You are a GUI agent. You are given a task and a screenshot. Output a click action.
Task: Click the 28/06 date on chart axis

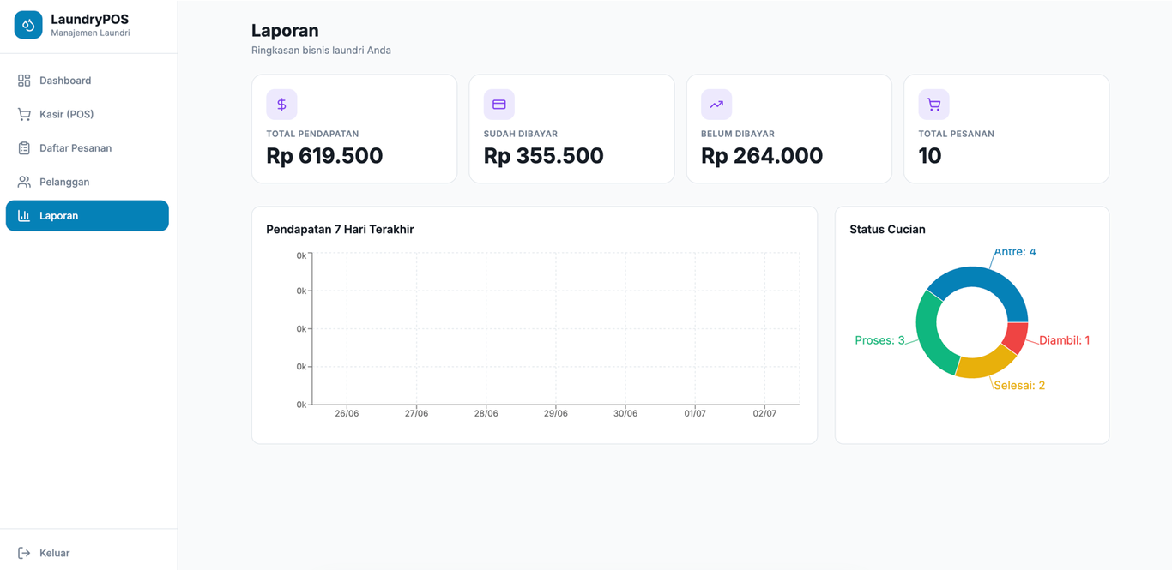click(x=486, y=413)
